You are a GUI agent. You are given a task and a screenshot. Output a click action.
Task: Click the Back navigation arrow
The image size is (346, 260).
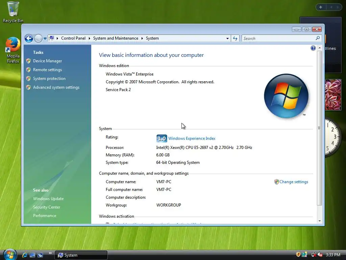(x=29, y=39)
